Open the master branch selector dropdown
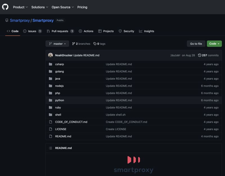The width and height of the screenshot is (225, 176). tap(57, 44)
